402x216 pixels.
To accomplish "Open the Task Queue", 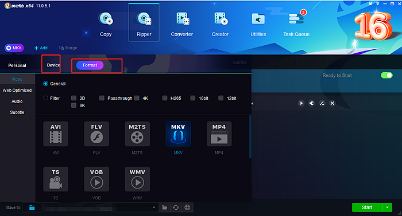I will [296, 24].
